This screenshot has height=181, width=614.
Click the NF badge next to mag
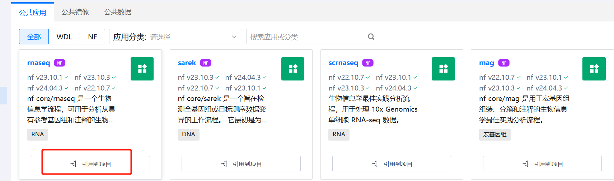504,63
